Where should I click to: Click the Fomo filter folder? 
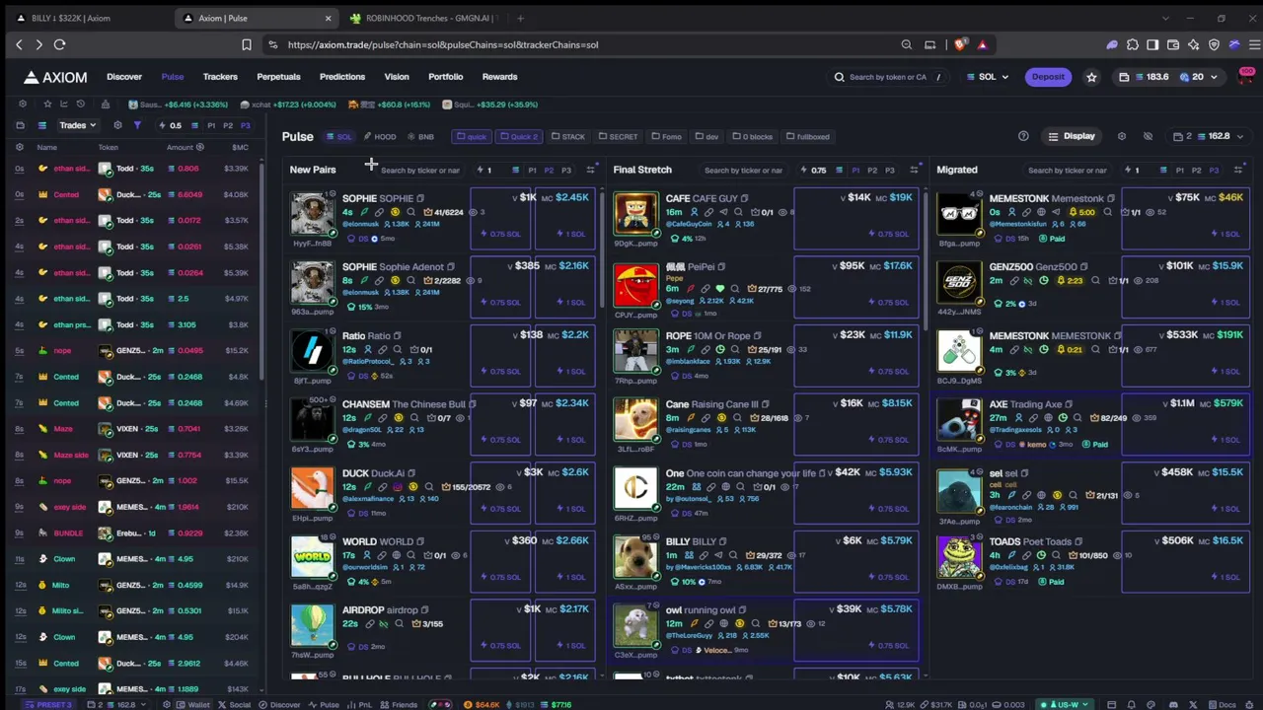[666, 136]
